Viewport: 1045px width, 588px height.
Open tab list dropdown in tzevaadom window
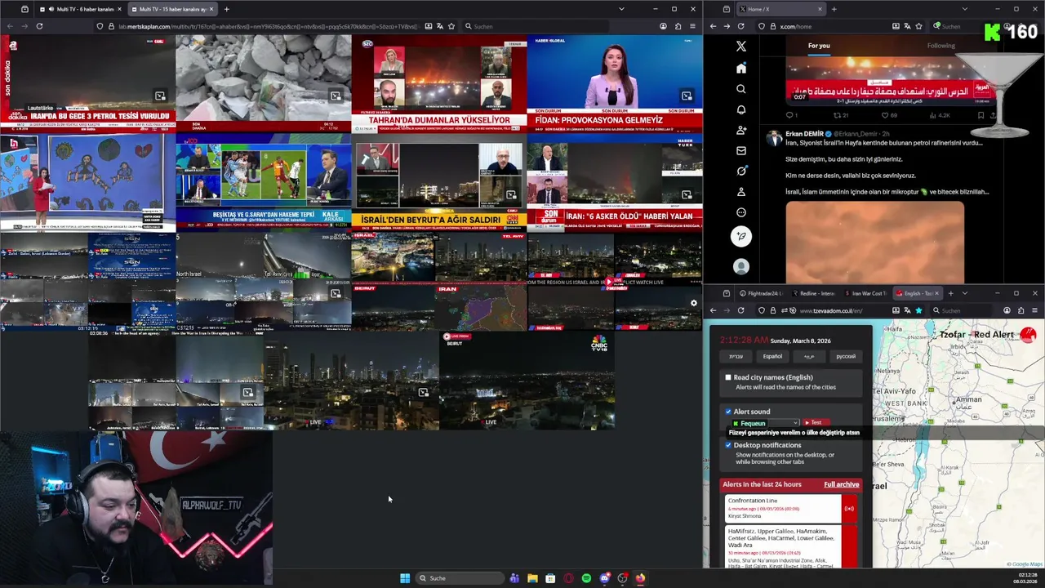pyautogui.click(x=964, y=293)
